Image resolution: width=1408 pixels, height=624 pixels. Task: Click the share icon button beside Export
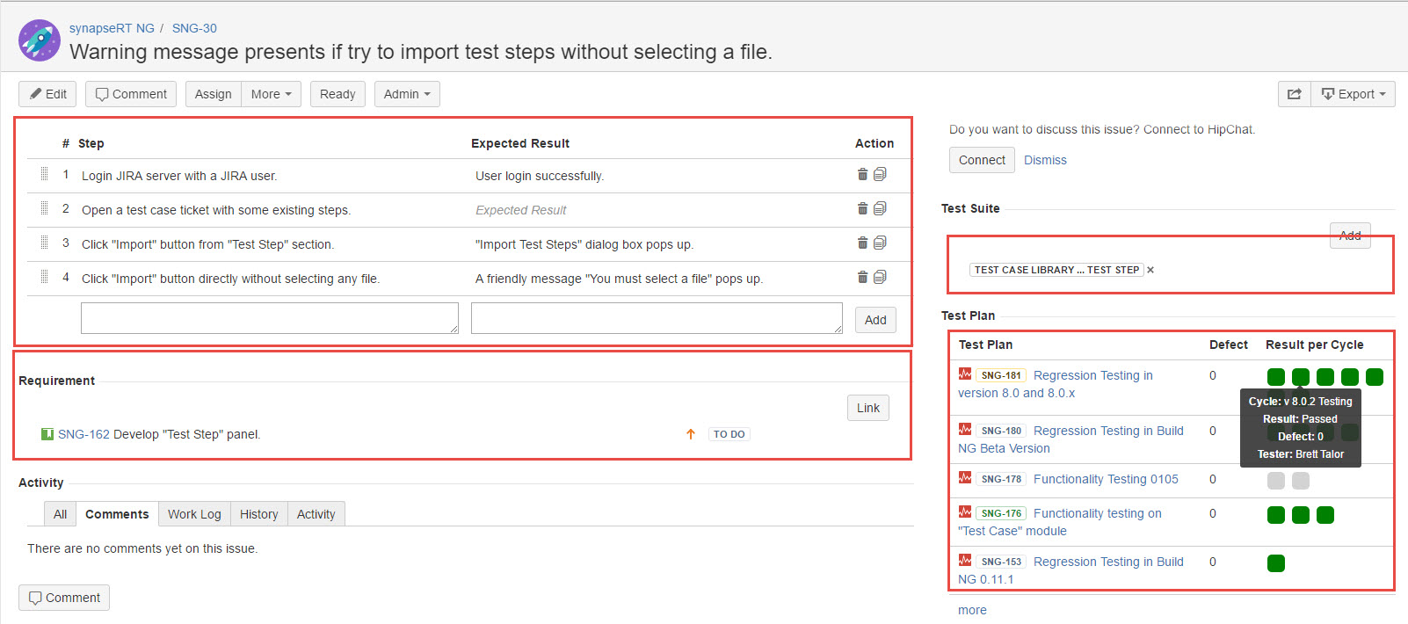point(1294,94)
